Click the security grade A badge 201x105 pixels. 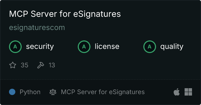pos(15,47)
